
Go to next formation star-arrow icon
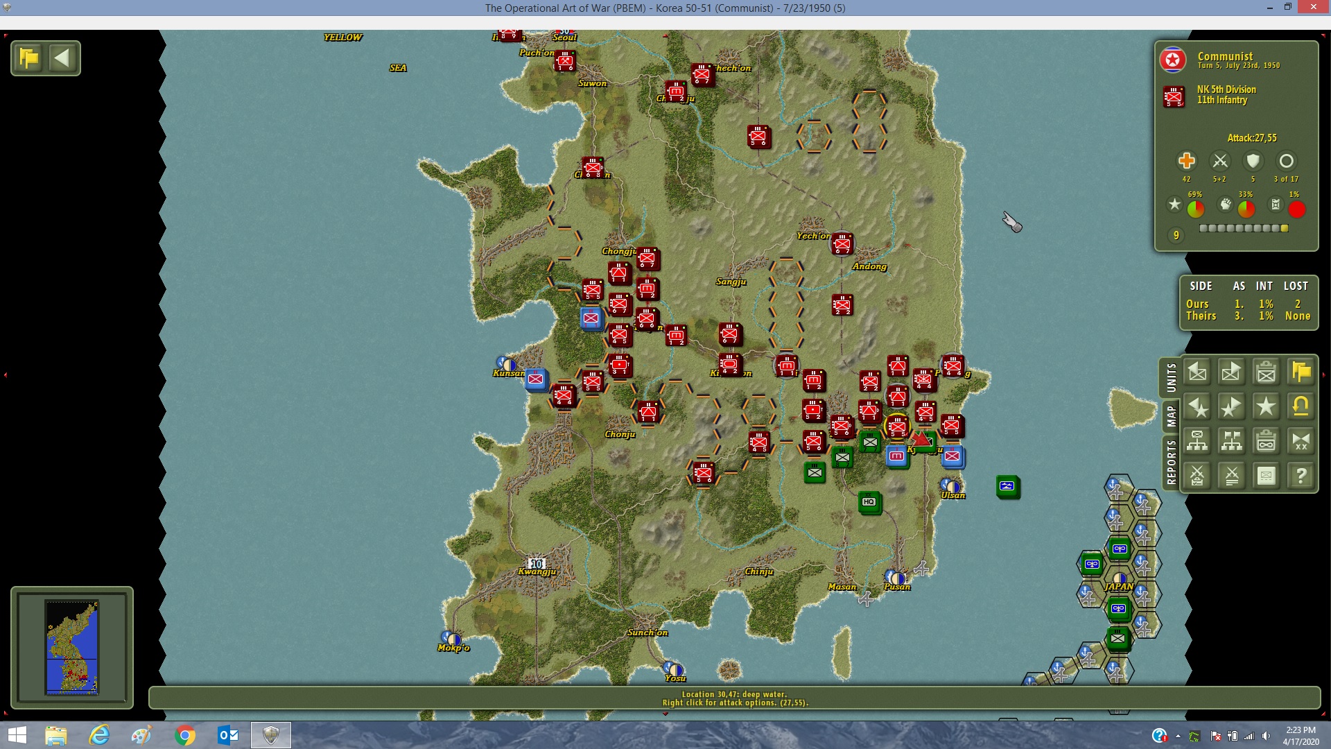pos(1232,407)
